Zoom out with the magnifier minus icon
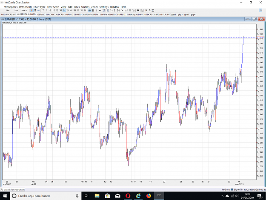 pyautogui.click(x=150, y=10)
